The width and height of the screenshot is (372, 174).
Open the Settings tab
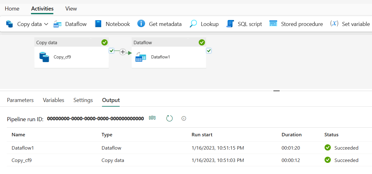83,100
